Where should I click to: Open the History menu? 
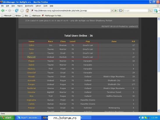[x=20, y=6]
